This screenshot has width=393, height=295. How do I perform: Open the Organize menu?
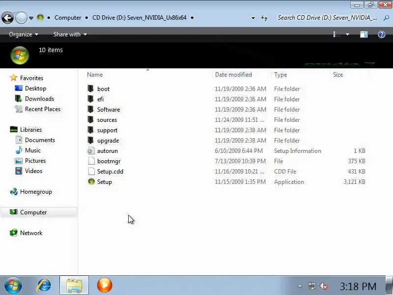point(24,34)
